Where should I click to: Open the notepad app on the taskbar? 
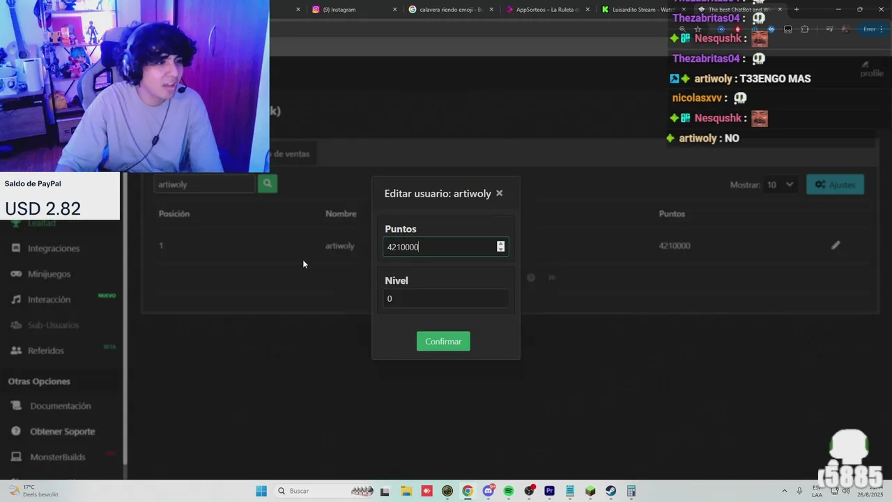(570, 491)
